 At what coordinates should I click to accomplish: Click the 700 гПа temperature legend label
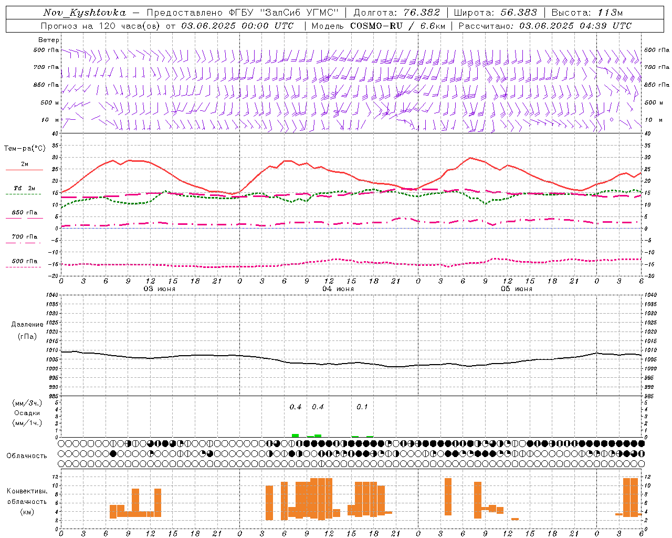click(25, 237)
